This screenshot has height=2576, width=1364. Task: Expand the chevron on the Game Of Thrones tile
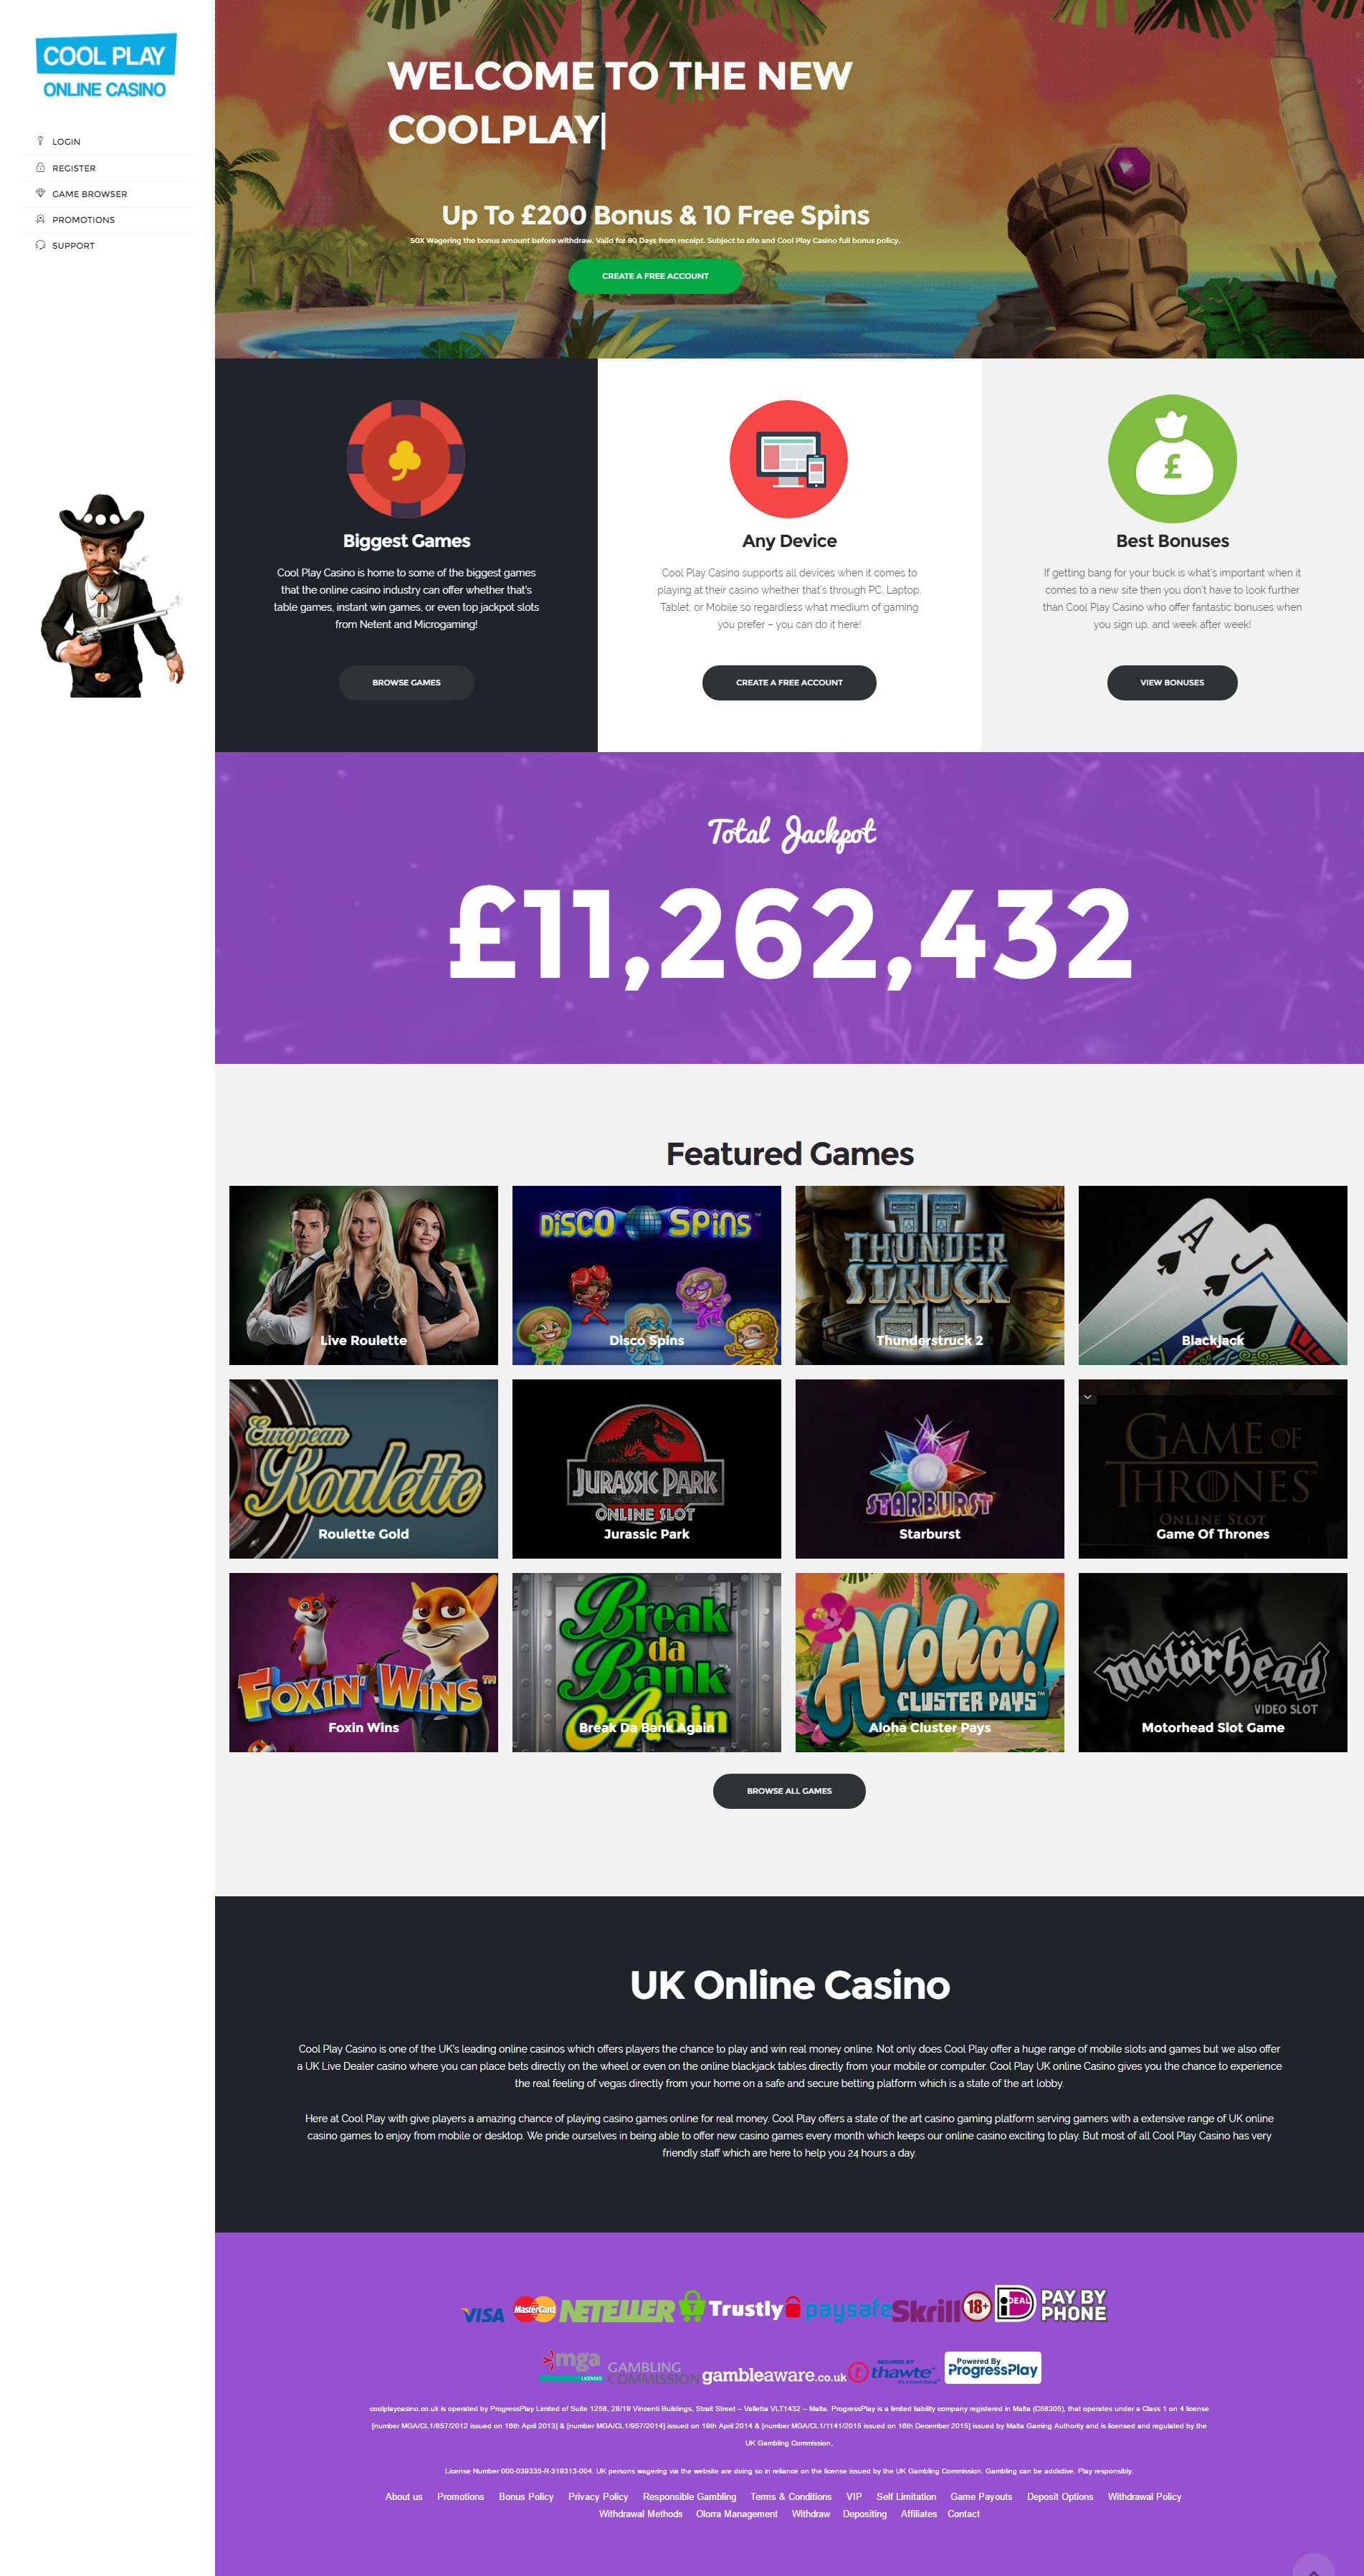(x=1087, y=1397)
